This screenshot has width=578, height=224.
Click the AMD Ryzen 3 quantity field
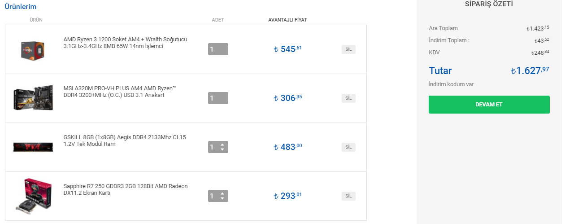tap(218, 49)
